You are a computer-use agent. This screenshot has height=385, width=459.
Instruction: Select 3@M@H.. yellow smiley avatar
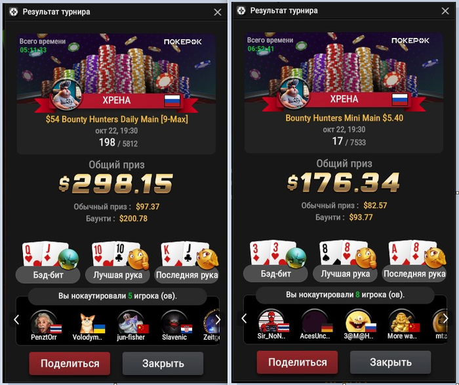(x=358, y=321)
